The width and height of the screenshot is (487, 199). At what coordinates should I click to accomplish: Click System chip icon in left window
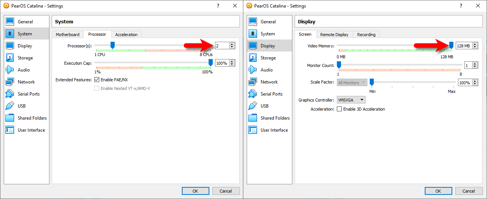click(10, 34)
